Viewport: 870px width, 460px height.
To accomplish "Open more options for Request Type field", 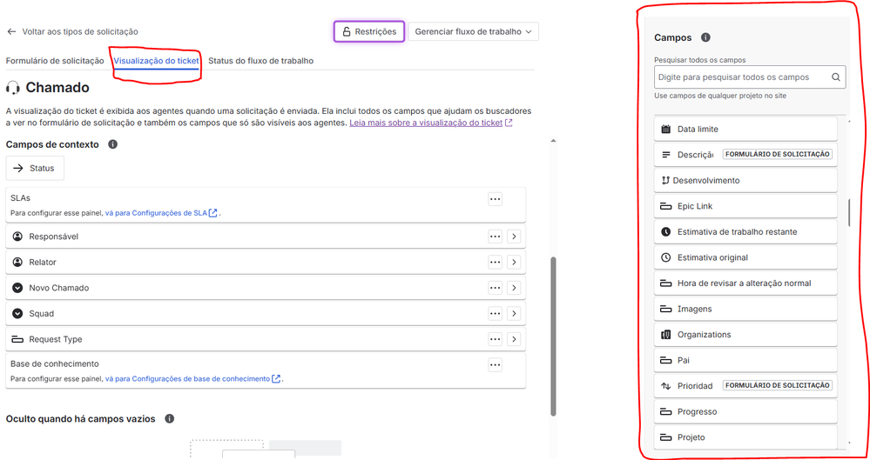I will pos(495,338).
